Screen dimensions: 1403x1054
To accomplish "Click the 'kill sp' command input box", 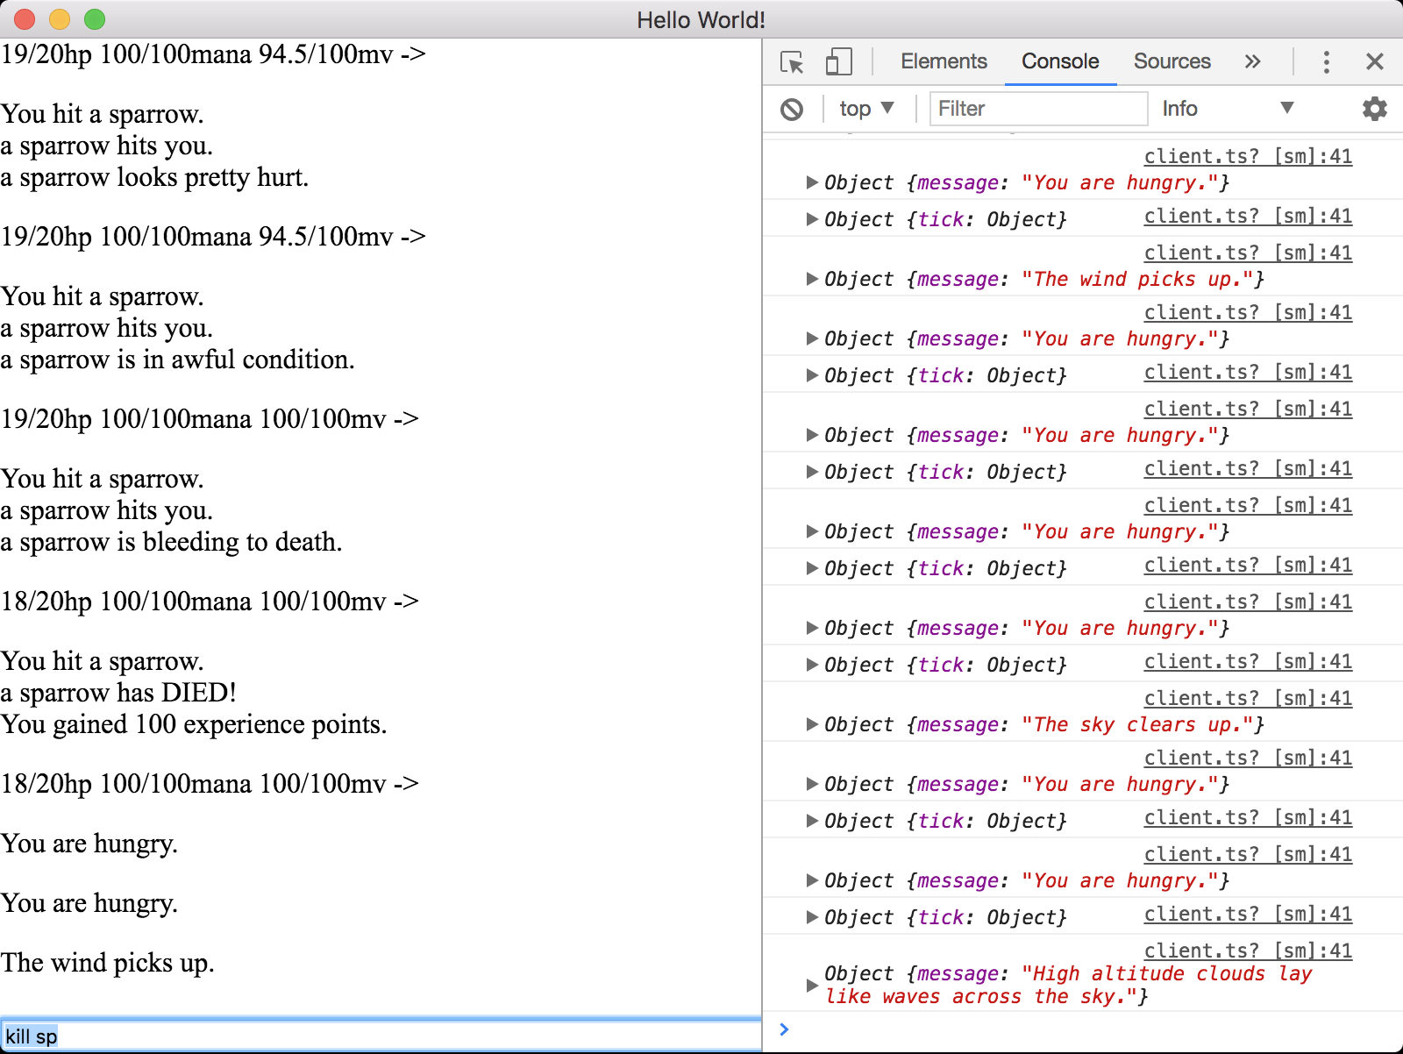I will pyautogui.click(x=381, y=1036).
